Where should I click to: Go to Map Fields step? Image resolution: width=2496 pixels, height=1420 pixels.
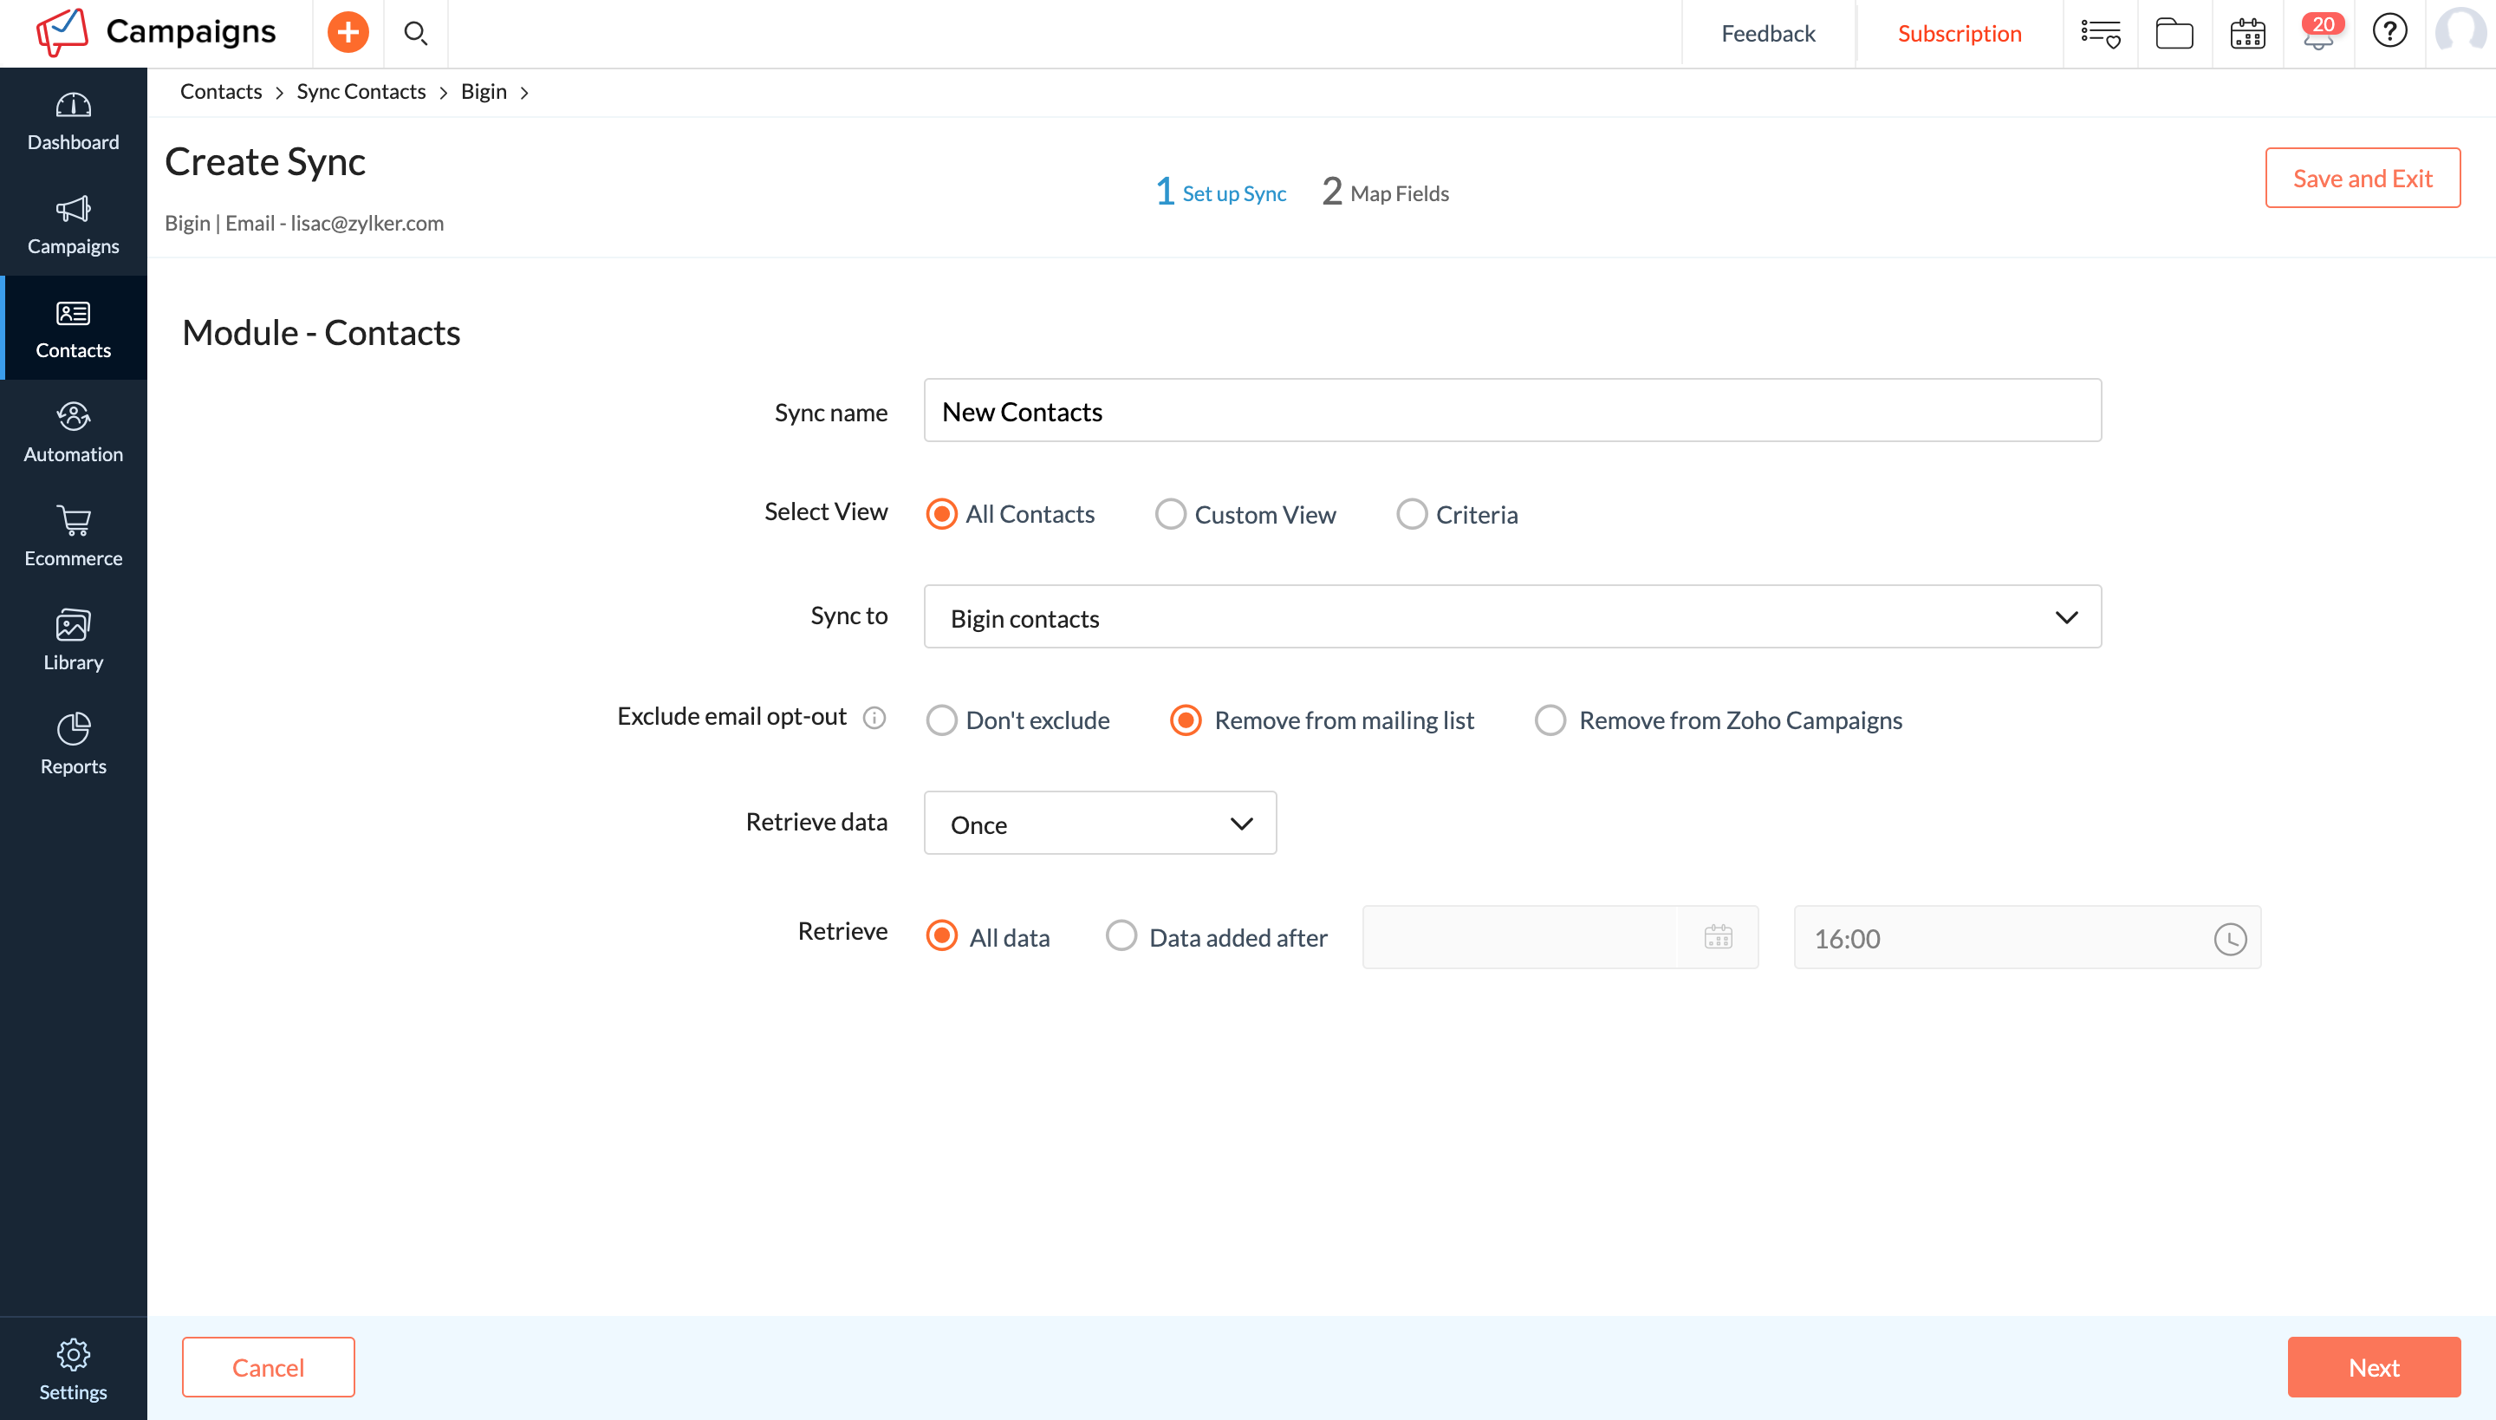coord(1386,192)
